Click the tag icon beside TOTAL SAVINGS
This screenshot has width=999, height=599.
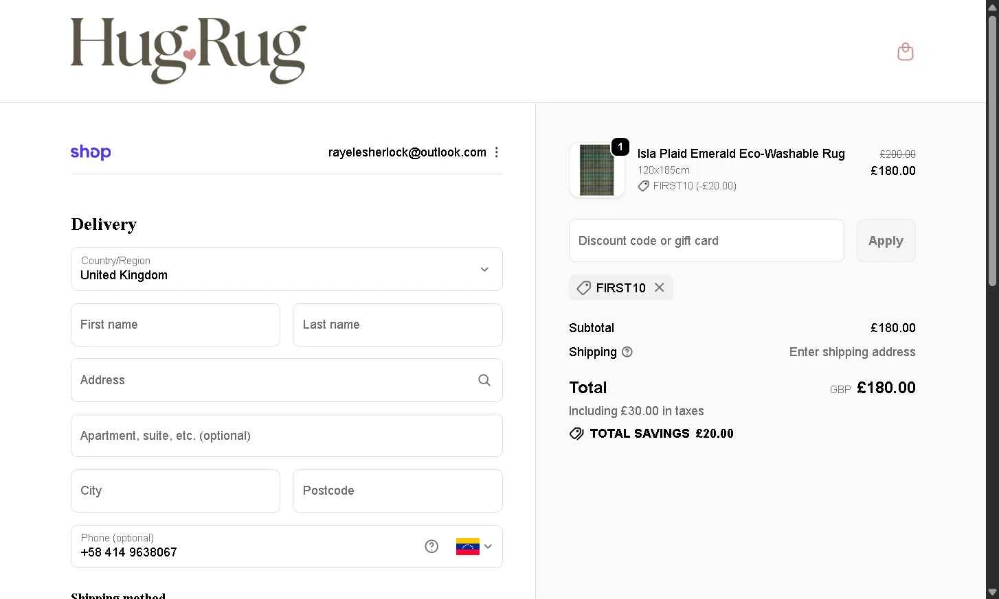576,434
